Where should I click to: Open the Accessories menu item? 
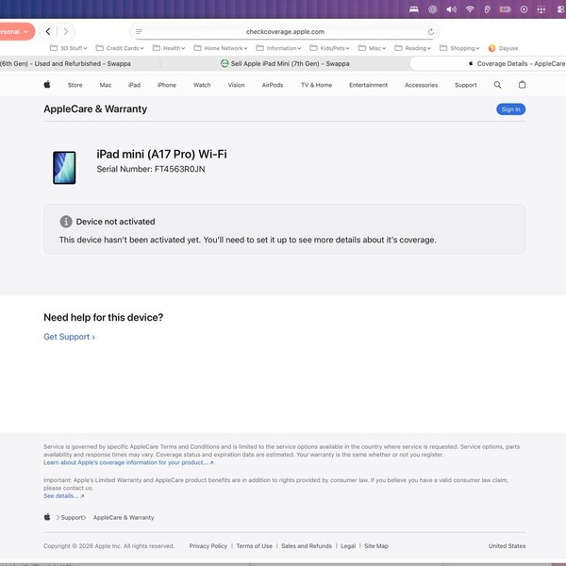(422, 85)
